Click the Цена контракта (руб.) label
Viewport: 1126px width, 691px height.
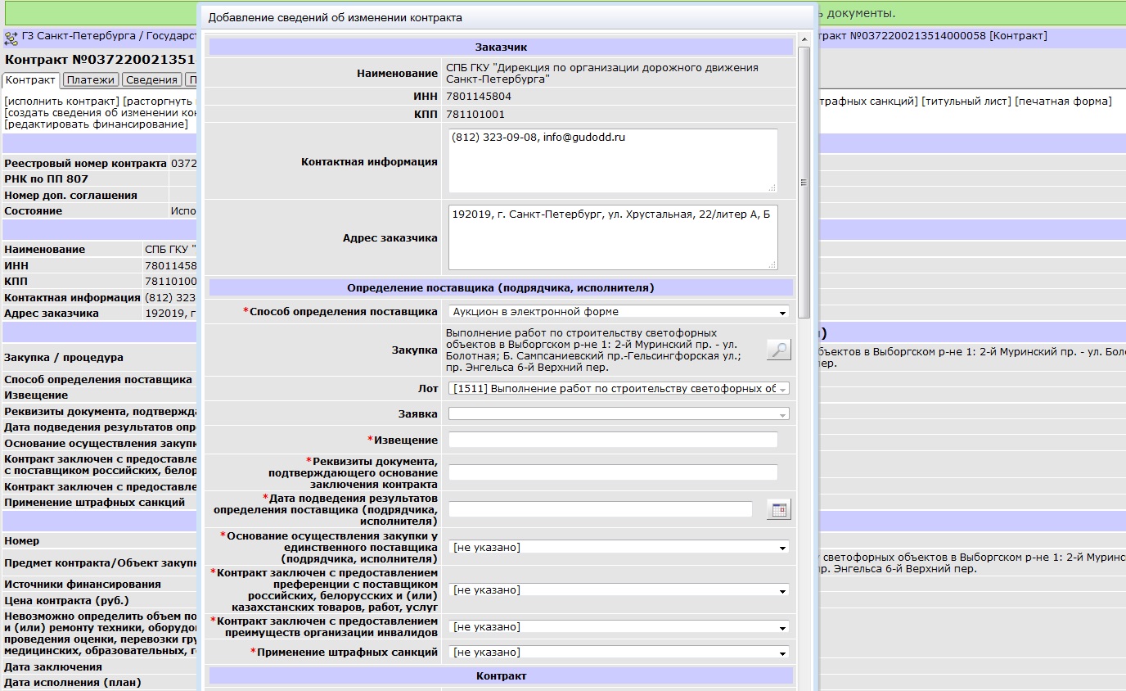tap(67, 601)
